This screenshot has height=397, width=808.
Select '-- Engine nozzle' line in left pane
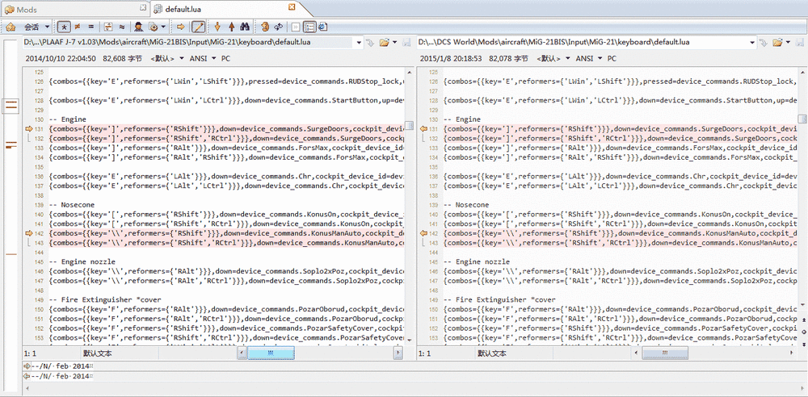[x=82, y=262]
